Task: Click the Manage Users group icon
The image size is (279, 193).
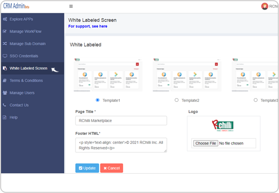Action: click(5, 93)
